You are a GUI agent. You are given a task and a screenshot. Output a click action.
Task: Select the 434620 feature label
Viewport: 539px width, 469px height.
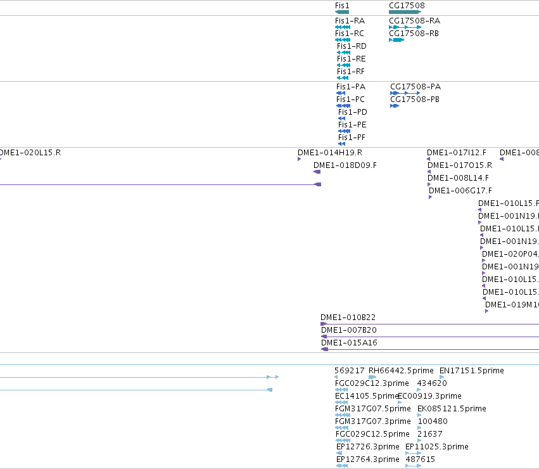(x=432, y=383)
